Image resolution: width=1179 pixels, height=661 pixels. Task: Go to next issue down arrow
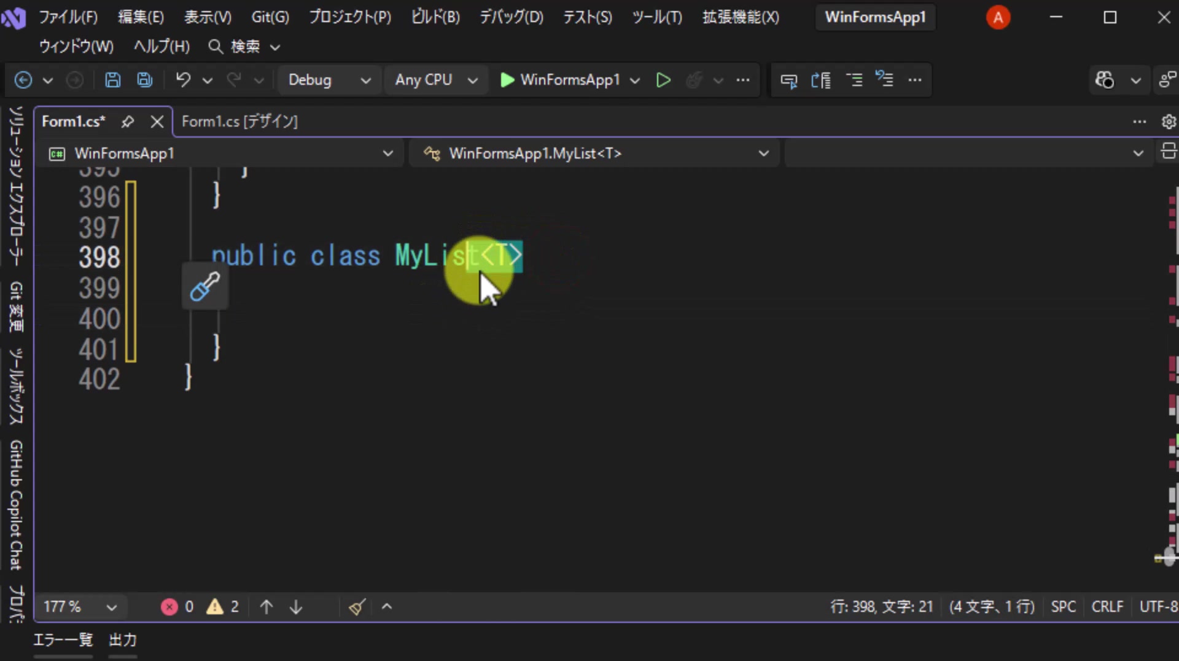coord(296,607)
